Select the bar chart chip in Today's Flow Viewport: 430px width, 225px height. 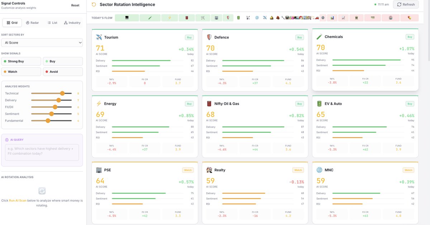tap(332, 18)
